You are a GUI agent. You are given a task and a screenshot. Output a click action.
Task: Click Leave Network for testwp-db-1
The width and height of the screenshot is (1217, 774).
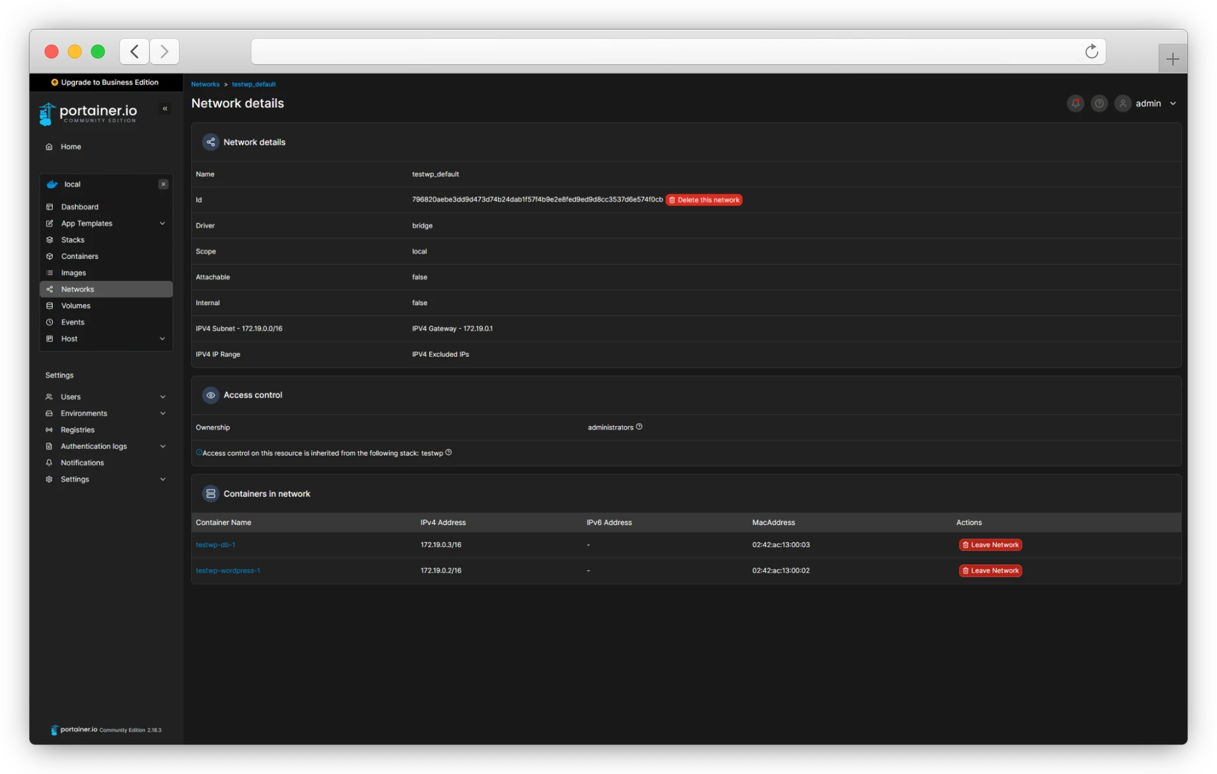pos(990,545)
